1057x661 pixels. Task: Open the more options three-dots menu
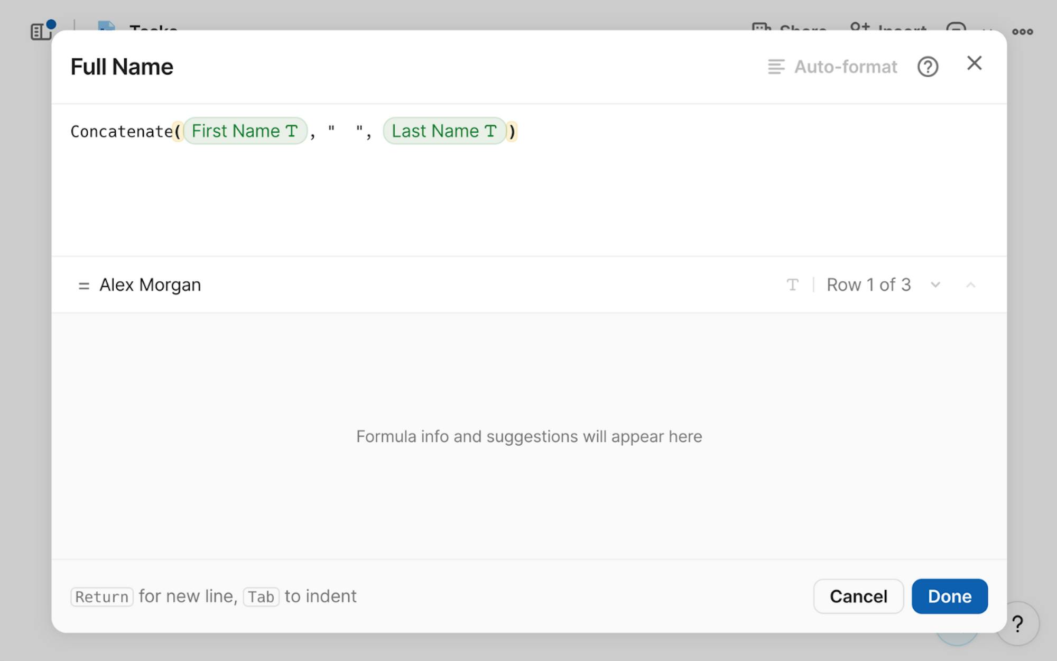1022,32
